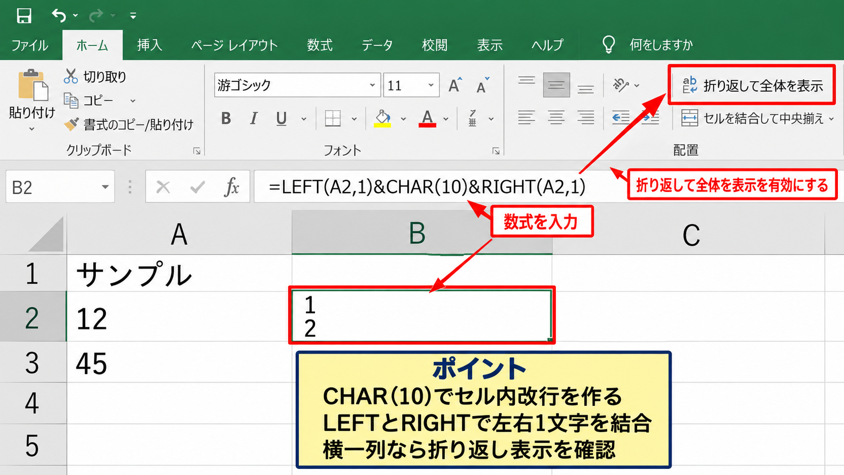The width and height of the screenshot is (844, 475).
Task: Click the Redo arrow icon
Action: [96, 16]
